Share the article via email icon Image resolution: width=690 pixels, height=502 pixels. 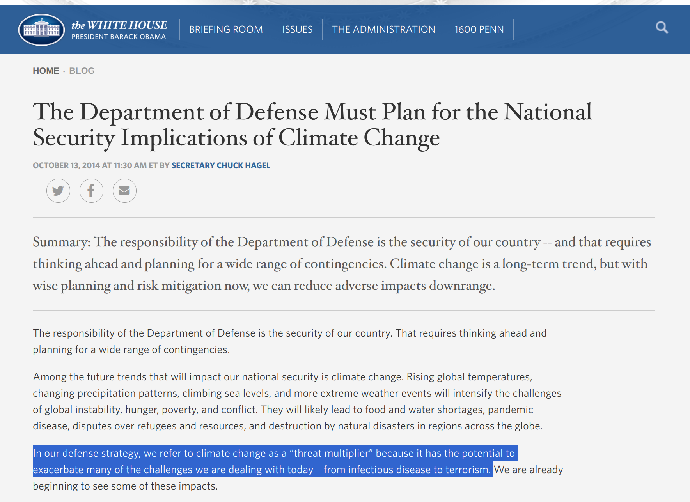124,191
